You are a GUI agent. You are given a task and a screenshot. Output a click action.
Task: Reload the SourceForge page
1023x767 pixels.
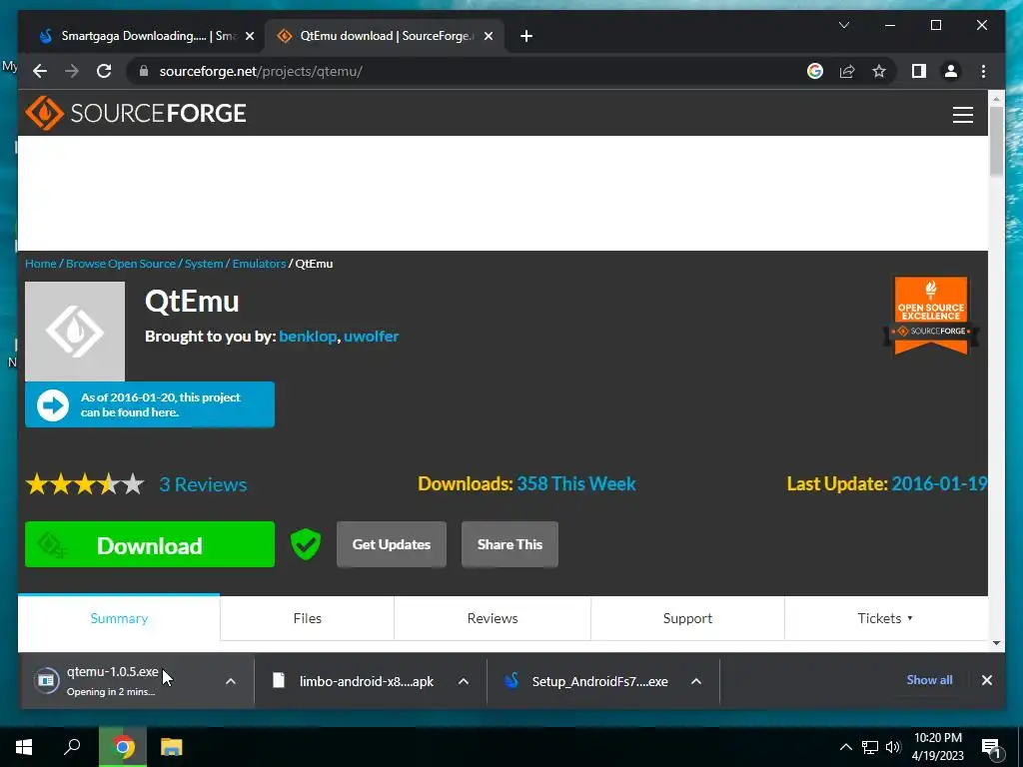[x=104, y=71]
